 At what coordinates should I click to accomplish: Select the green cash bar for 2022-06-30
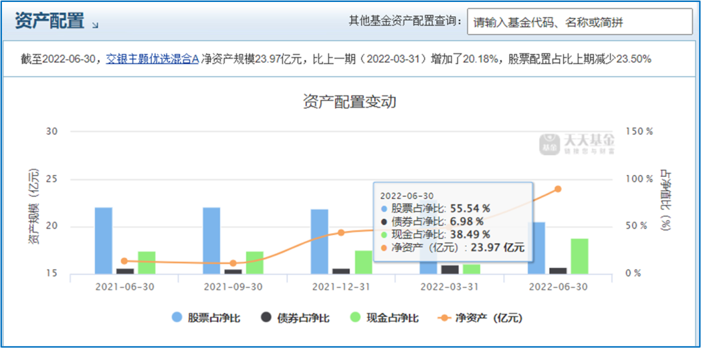pyautogui.click(x=580, y=256)
